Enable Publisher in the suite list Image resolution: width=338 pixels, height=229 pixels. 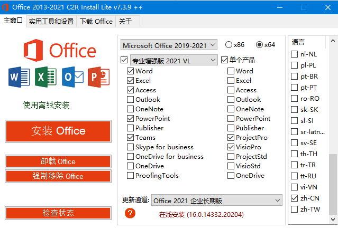point(131,128)
